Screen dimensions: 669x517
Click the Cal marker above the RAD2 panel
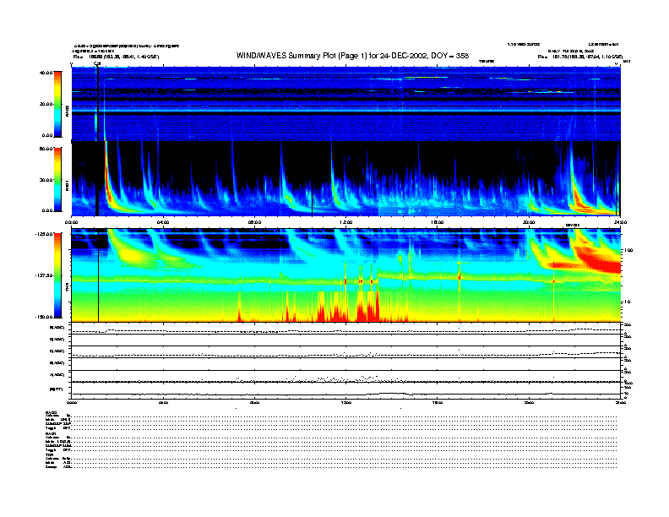click(x=97, y=63)
